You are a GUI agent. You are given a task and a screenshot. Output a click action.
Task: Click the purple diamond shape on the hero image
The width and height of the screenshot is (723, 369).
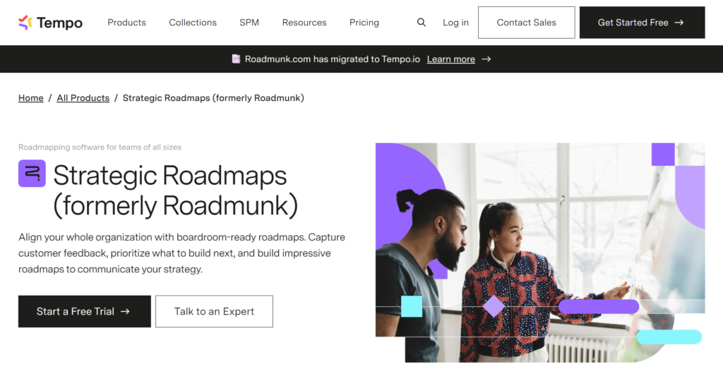coord(493,306)
